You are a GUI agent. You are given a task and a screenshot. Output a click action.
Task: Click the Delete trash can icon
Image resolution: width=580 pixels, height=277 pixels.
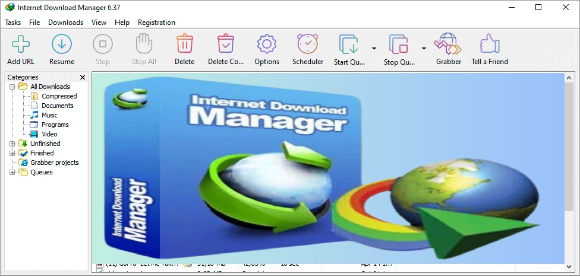pyautogui.click(x=185, y=43)
